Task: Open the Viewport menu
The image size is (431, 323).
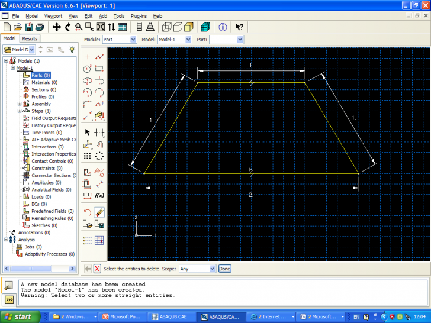Action: (53, 16)
